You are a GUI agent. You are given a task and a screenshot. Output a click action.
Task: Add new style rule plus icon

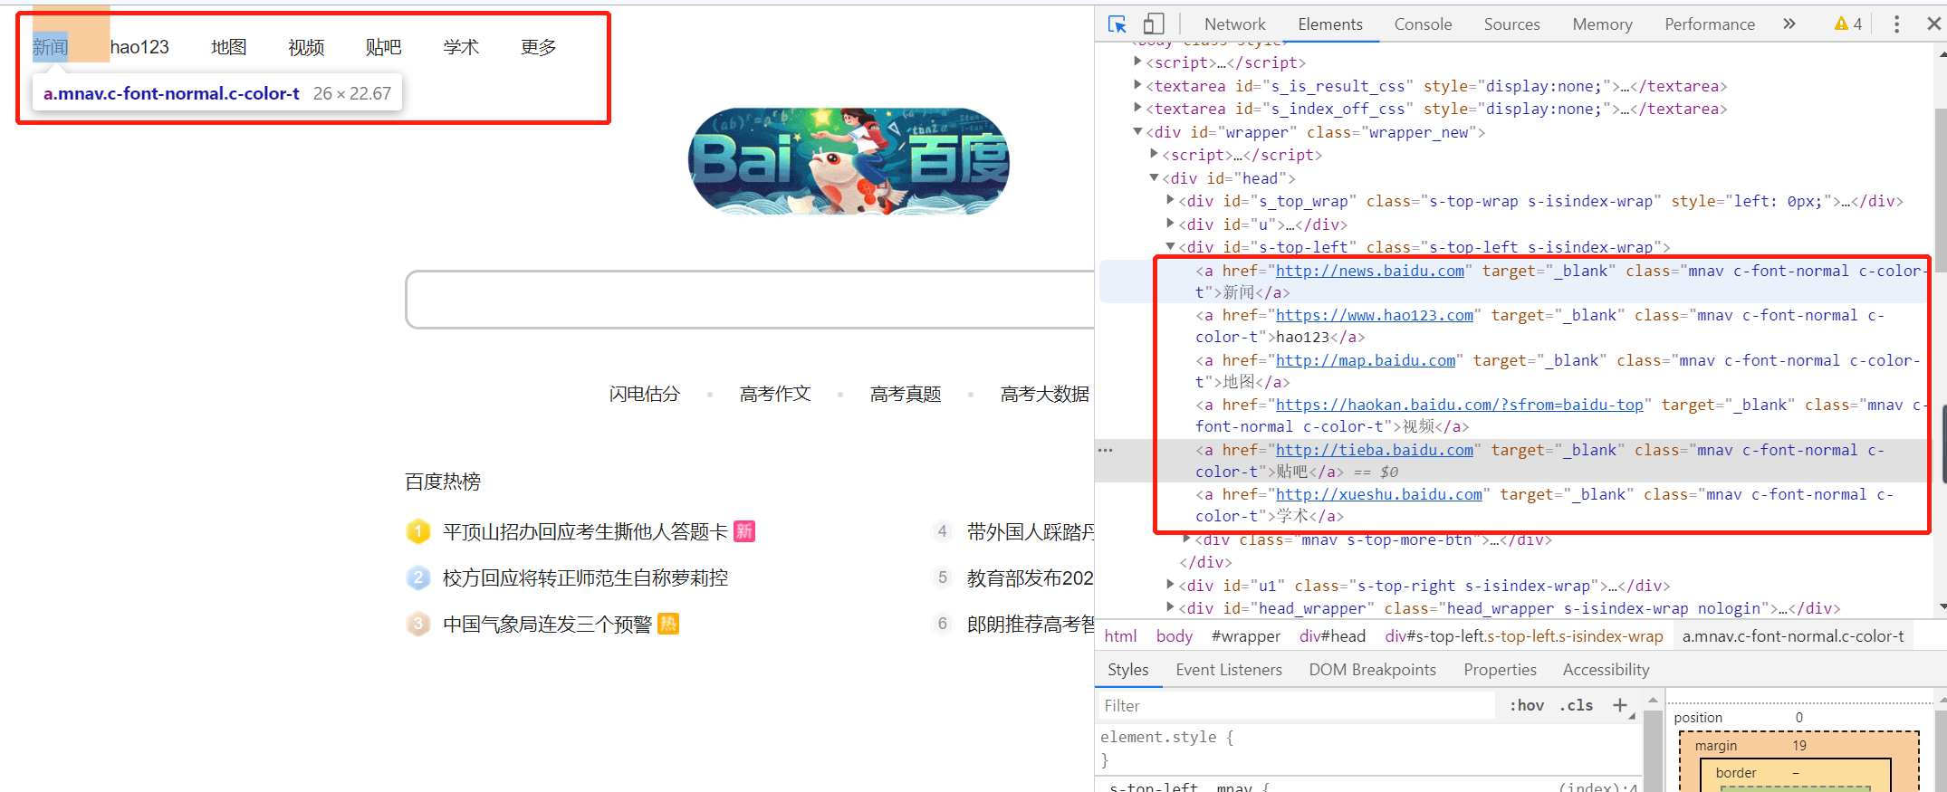[1620, 705]
